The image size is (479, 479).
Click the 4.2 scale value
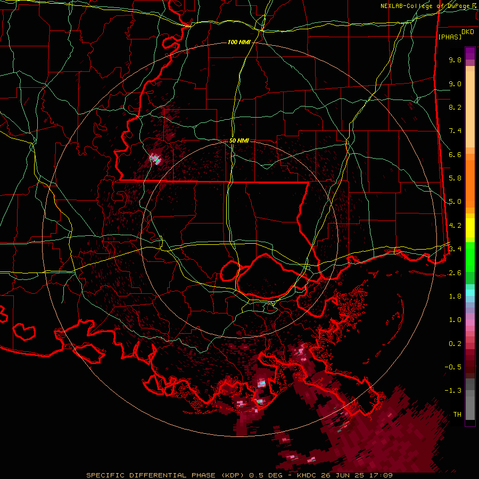pos(455,226)
